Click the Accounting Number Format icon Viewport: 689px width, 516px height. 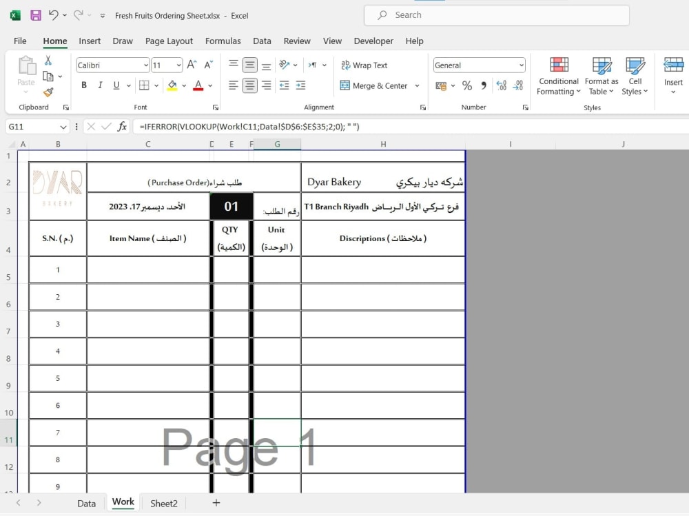pyautogui.click(x=441, y=85)
